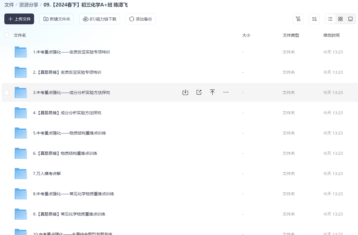Select the list view icon

pos(330,19)
